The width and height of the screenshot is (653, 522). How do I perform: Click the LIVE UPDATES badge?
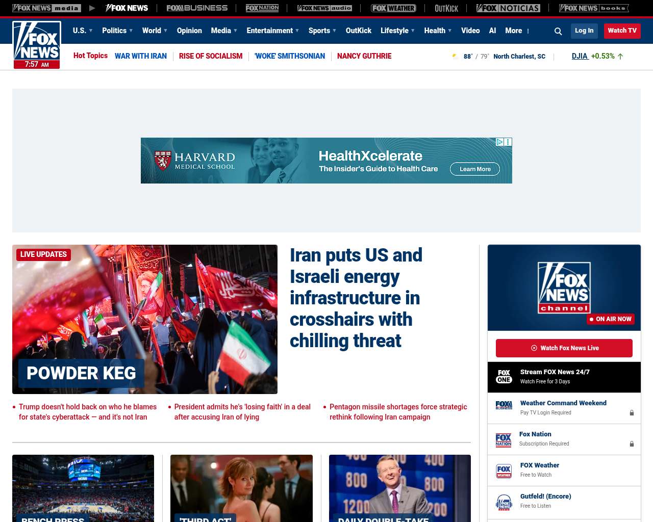(x=43, y=254)
